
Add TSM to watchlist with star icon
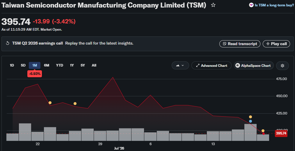point(213,5)
